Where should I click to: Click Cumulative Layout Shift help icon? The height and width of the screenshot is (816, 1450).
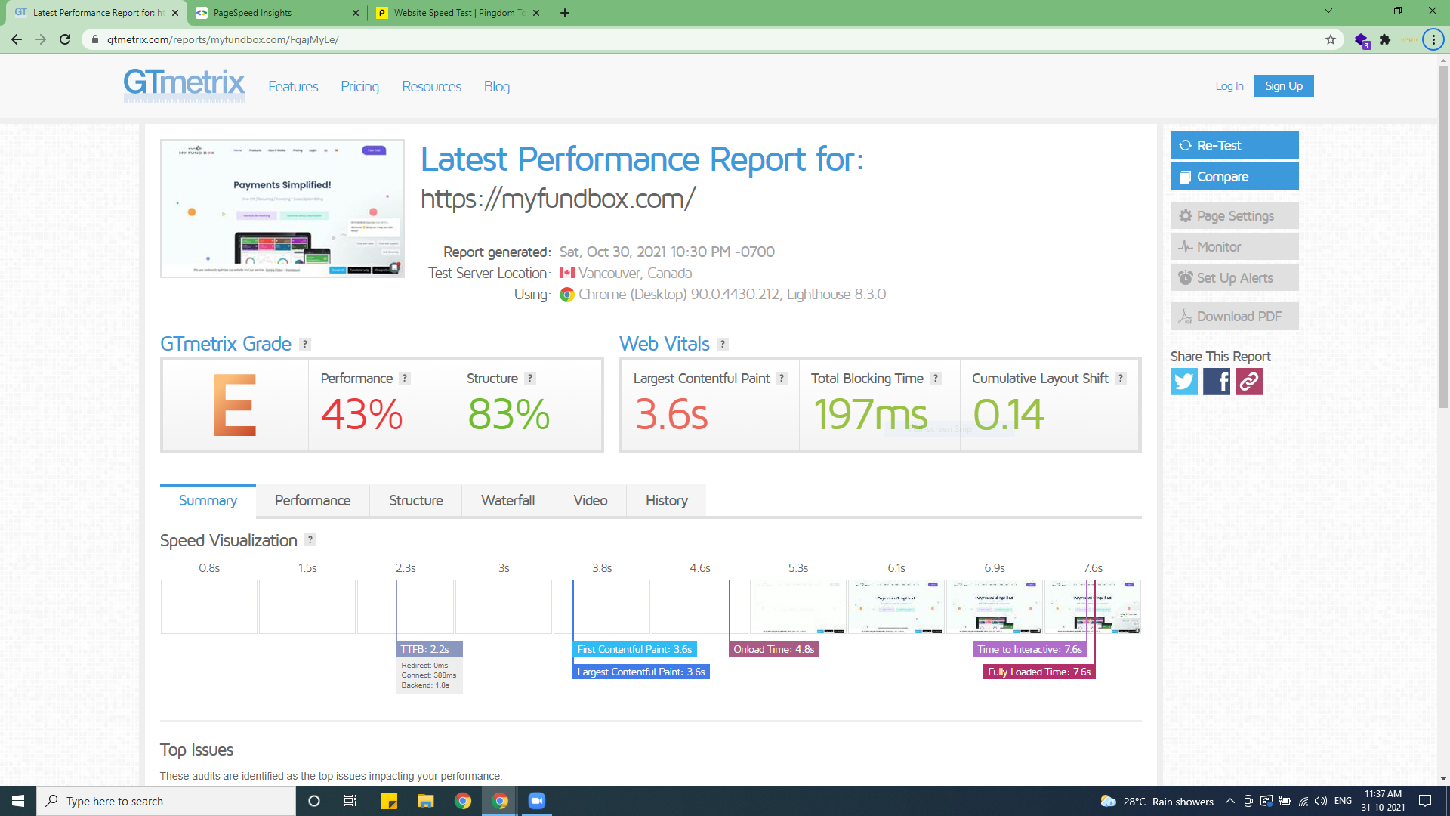(1121, 379)
